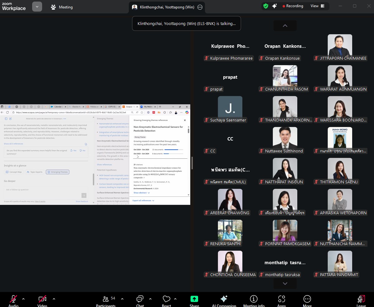Open the Apps panel

pyautogui.click(x=281, y=299)
